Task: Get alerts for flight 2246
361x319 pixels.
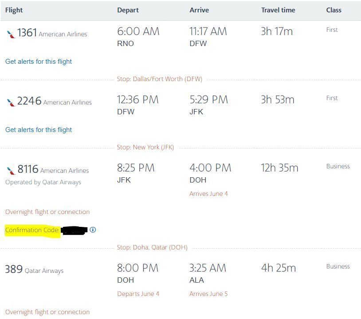Action: (x=39, y=130)
